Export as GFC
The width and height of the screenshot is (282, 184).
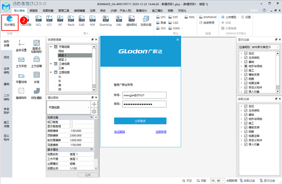pos(161,17)
